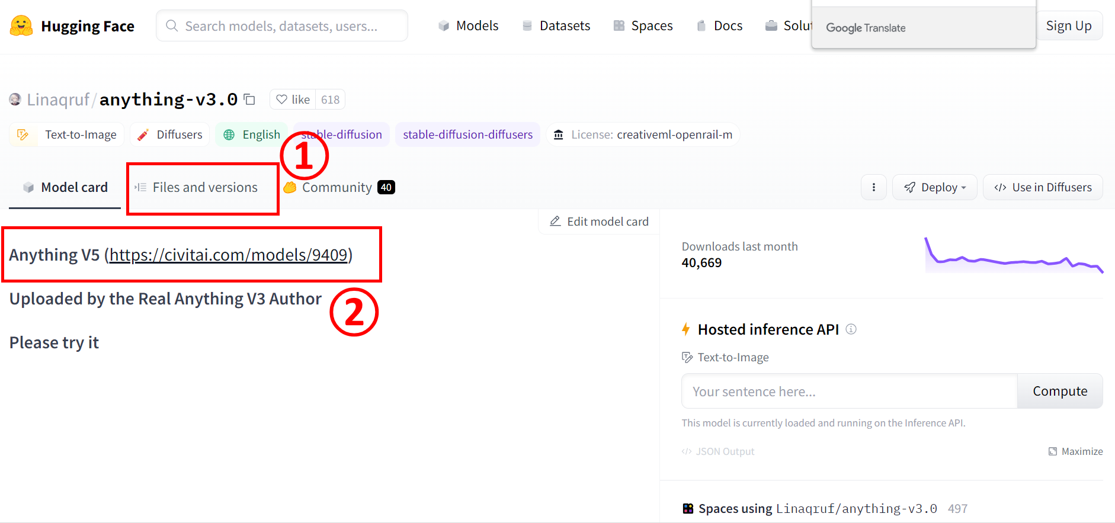Click the search models input box

tap(281, 26)
